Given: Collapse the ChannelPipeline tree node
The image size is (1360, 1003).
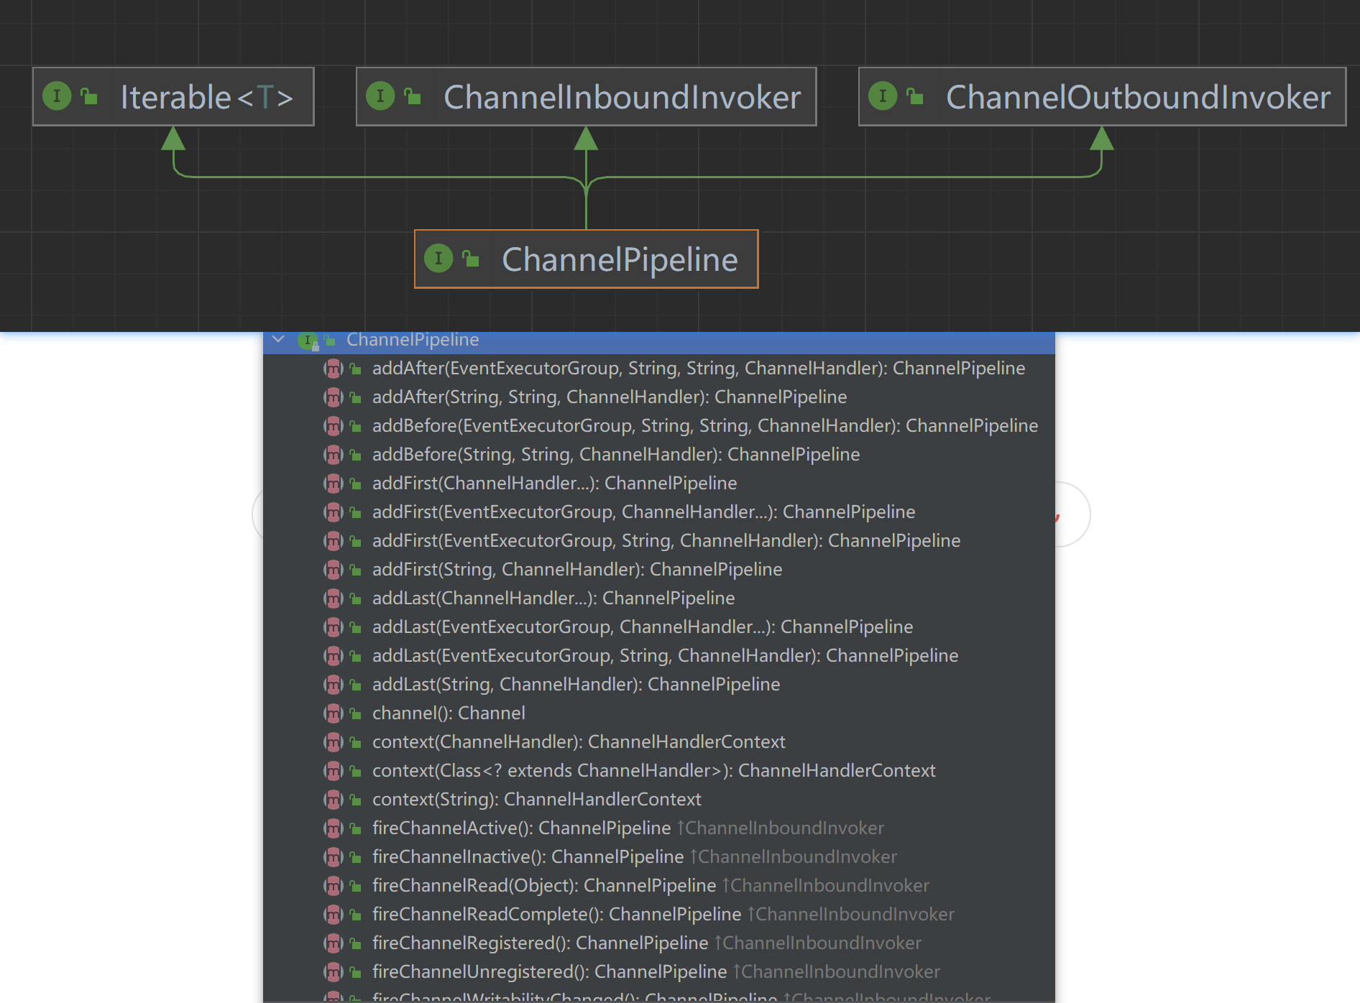Looking at the screenshot, I should coord(279,339).
